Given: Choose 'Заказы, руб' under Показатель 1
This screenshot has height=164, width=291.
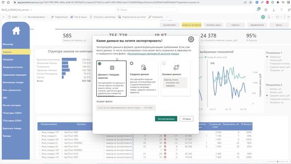Looking at the screenshot, I should coord(274,60).
